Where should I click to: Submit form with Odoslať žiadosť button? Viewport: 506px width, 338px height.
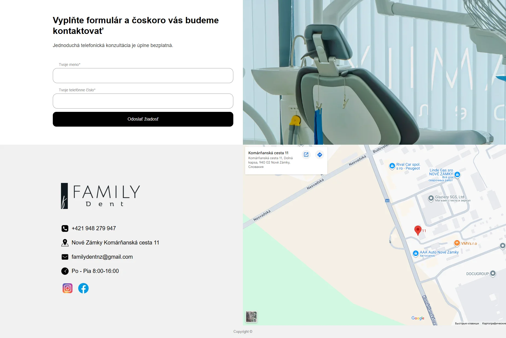143,119
